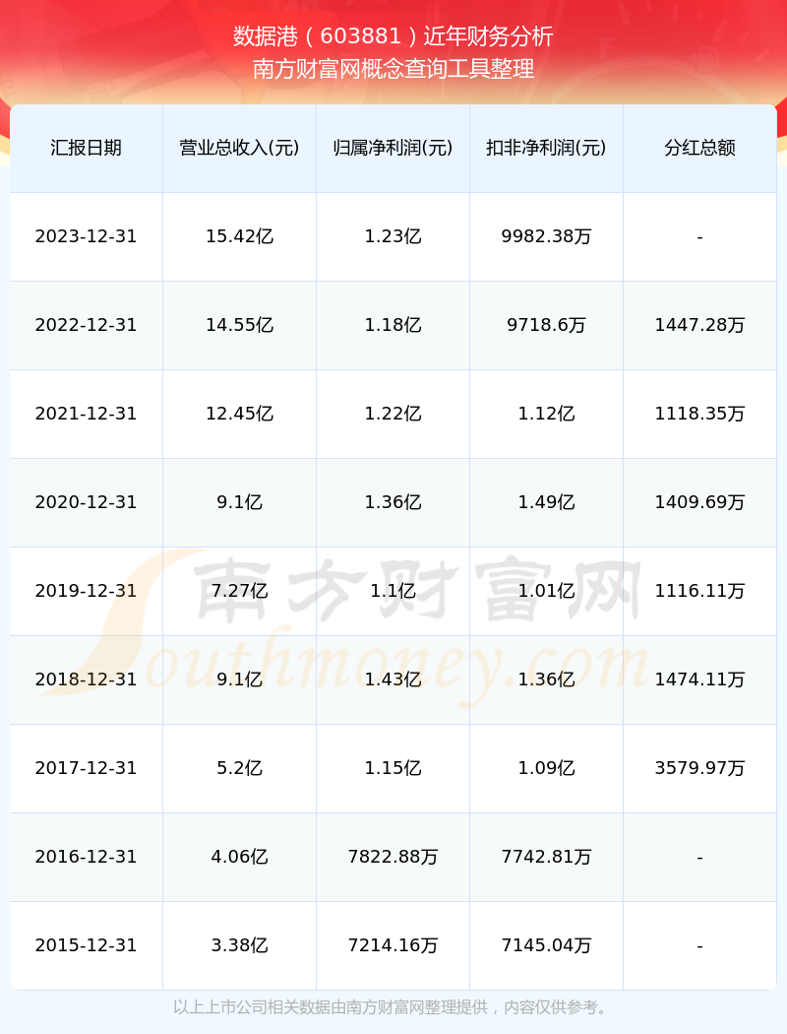Click the date cell 2022-12-31
The image size is (787, 1034).
87,325
